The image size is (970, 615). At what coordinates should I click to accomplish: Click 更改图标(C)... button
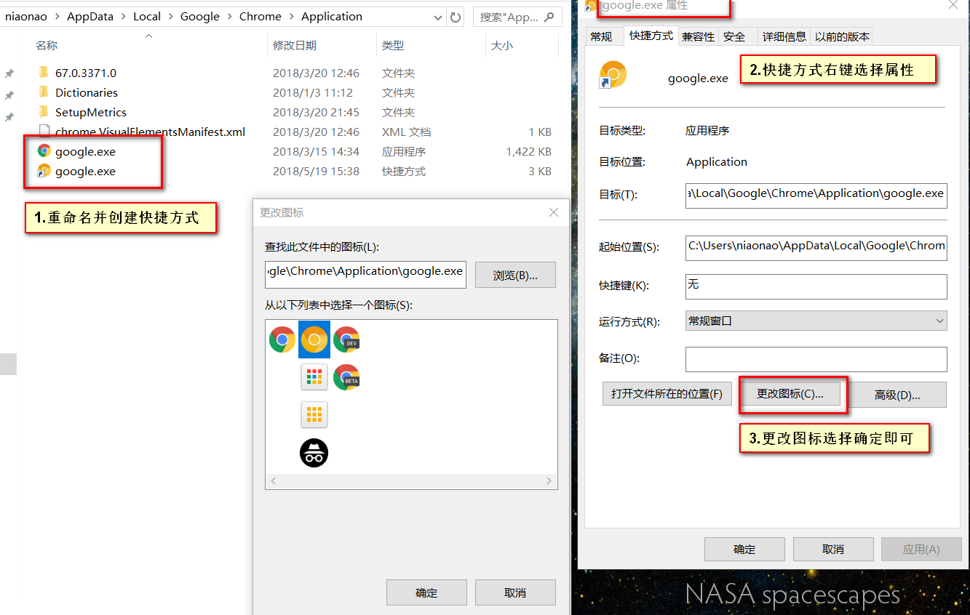(x=790, y=393)
